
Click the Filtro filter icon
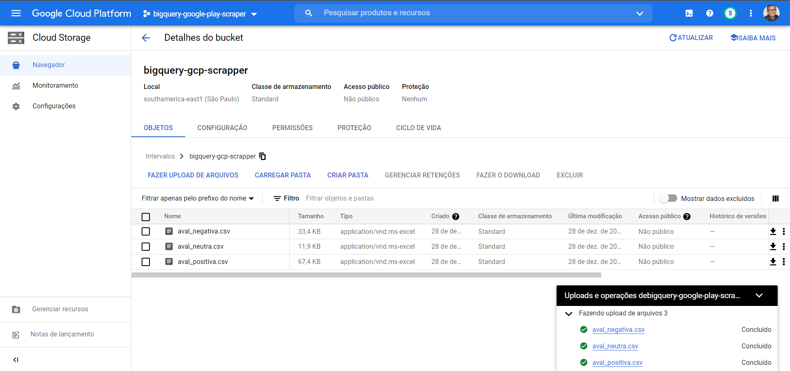pos(277,198)
